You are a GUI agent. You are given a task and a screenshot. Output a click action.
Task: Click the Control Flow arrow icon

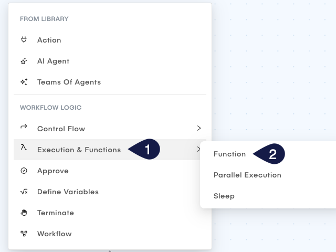24,127
